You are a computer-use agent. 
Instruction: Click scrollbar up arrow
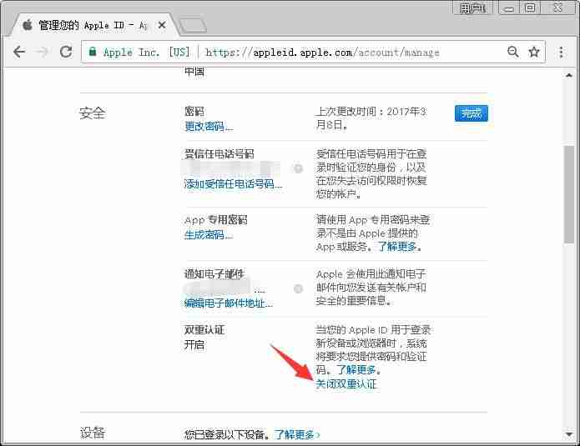coord(569,75)
